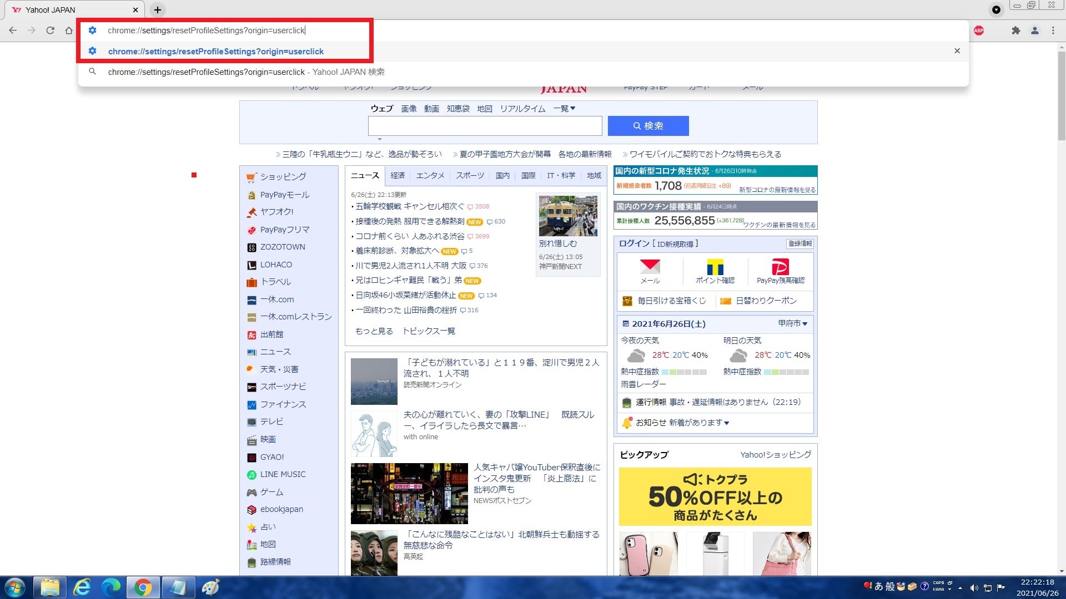Click the blue 検索 search button
This screenshot has width=1066, height=599.
[648, 126]
